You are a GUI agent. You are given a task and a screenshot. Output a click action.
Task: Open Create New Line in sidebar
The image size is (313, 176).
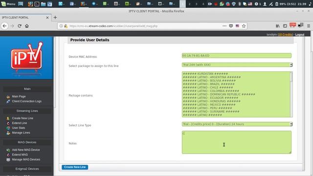22,118
